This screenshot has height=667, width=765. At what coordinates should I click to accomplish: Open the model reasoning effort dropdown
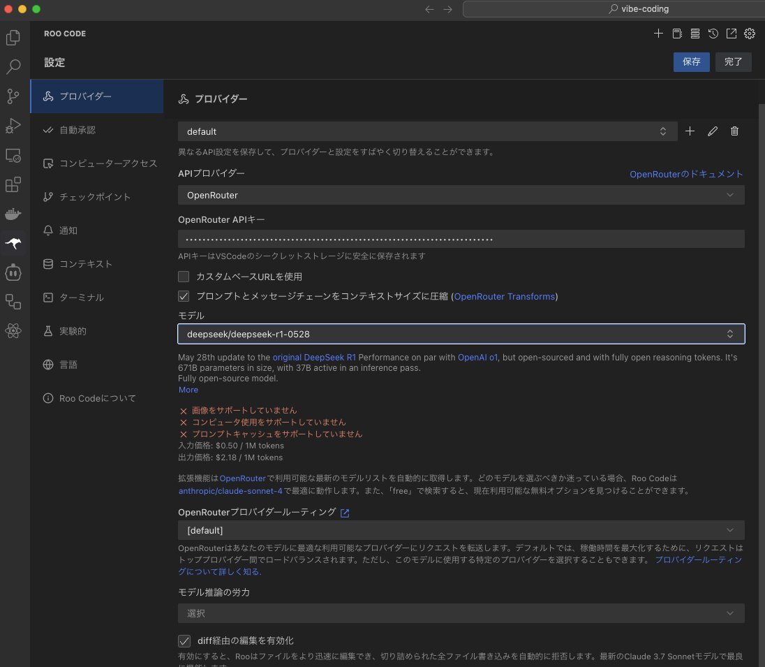(x=461, y=613)
